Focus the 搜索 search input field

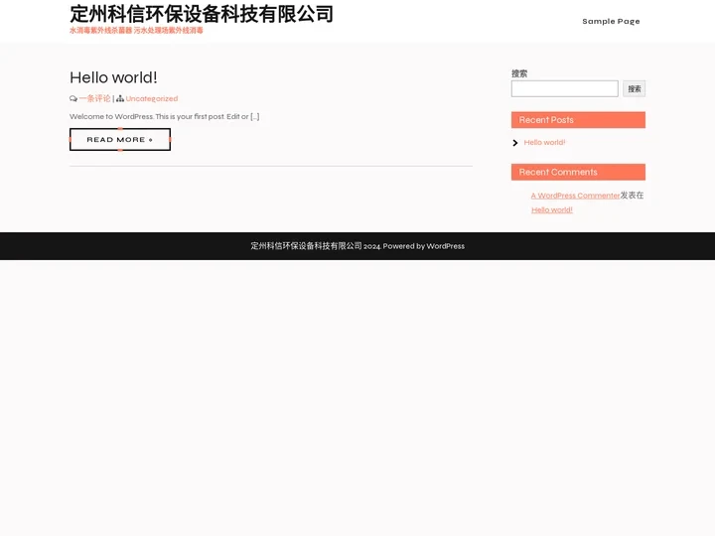pos(564,89)
